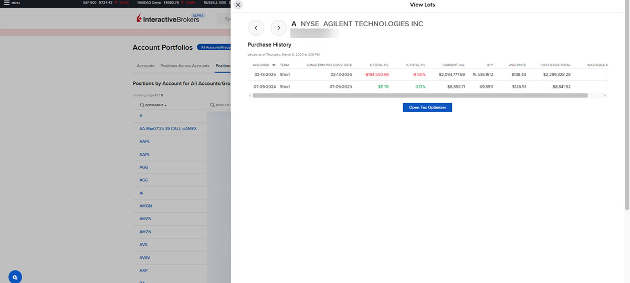Open the blue floating help button

15,277
